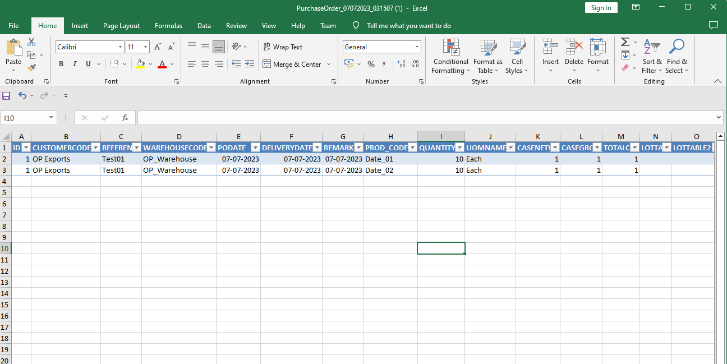727x364 pixels.
Task: Click the Name Box showing I10
Action: point(25,118)
